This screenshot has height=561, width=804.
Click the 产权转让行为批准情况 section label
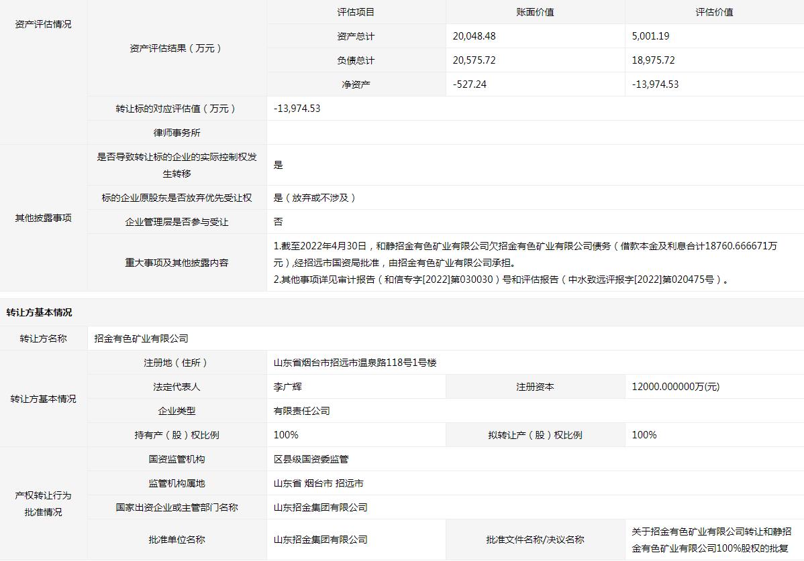pyautogui.click(x=43, y=503)
